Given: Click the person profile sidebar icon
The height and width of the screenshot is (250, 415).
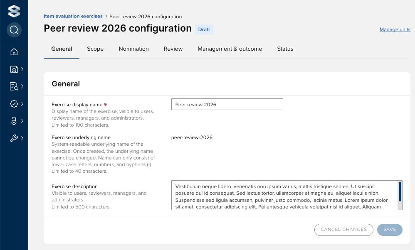Looking at the screenshot, I should coord(14,69).
